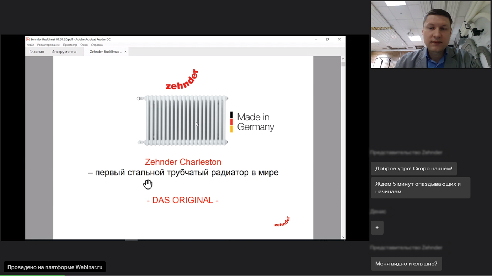
Task: Click the chat message 'Ждём 5 минут опаздывающих'
Action: coord(421,188)
